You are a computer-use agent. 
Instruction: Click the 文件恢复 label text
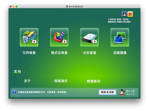tap(29, 53)
